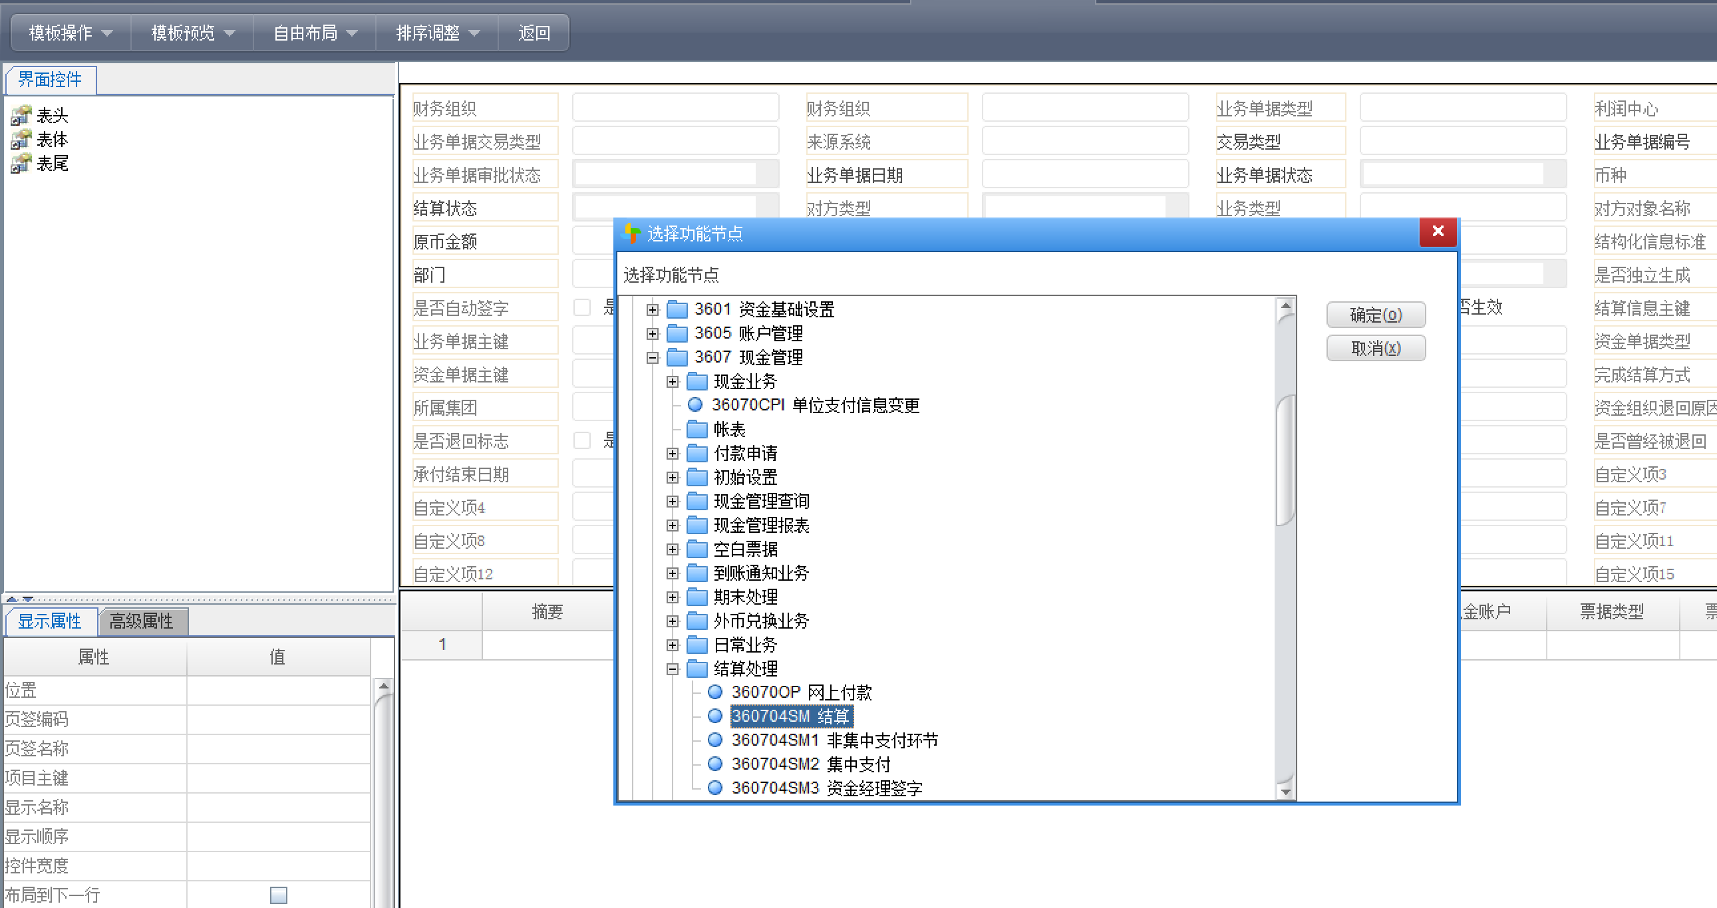
Task: Switch to the 显示属性 tab
Action: (50, 621)
